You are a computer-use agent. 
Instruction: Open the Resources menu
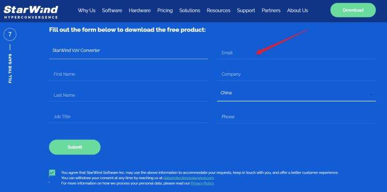click(218, 10)
